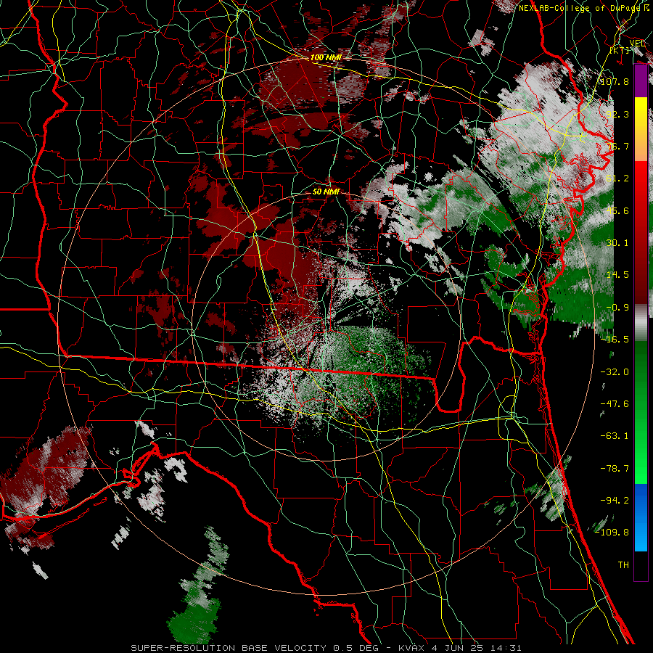653x653 pixels.
Task: Click the TH legend label
Action: point(623,565)
